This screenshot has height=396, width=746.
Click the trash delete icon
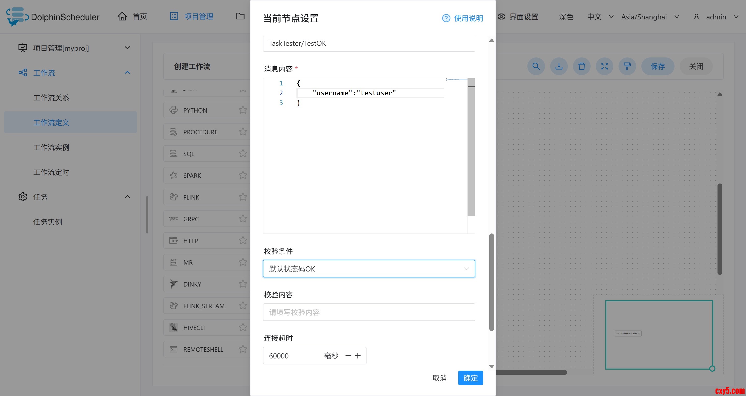(x=582, y=66)
